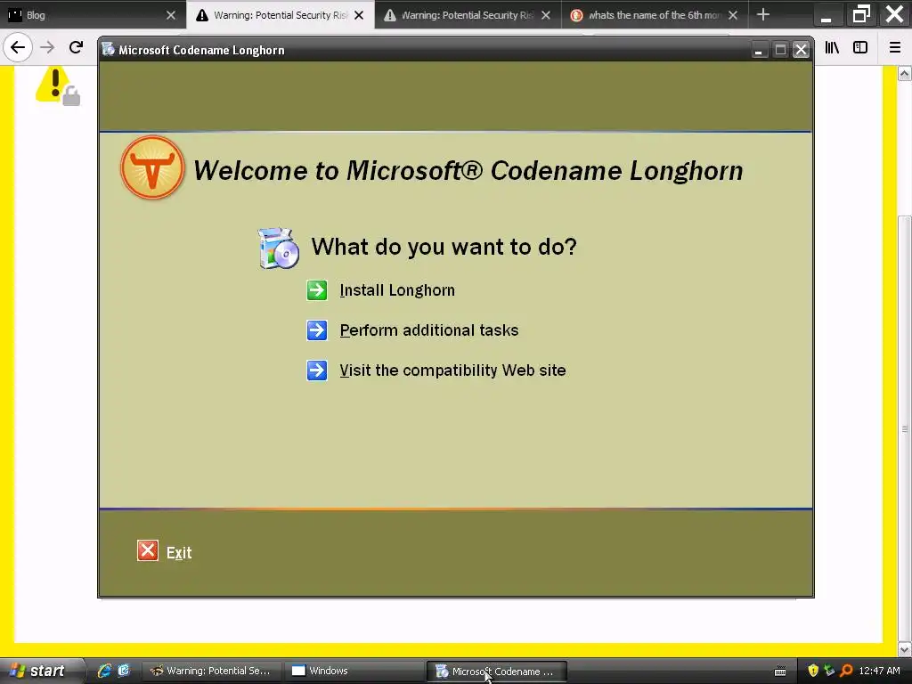912x684 pixels.
Task: Click the network connection tray icon
Action: pyautogui.click(x=829, y=671)
